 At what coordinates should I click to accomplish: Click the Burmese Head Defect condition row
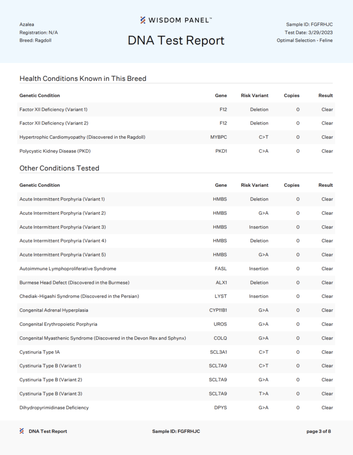pos(176,283)
